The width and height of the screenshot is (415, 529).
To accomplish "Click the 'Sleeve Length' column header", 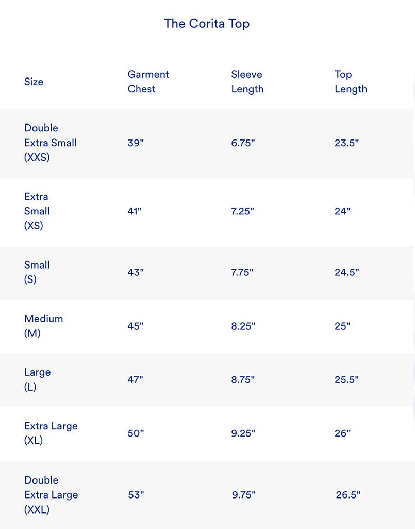I will point(247,82).
